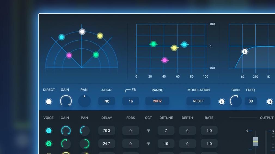Select the cyan voice node in the pan semicircle
The width and height of the screenshot is (275, 154).
62,37
